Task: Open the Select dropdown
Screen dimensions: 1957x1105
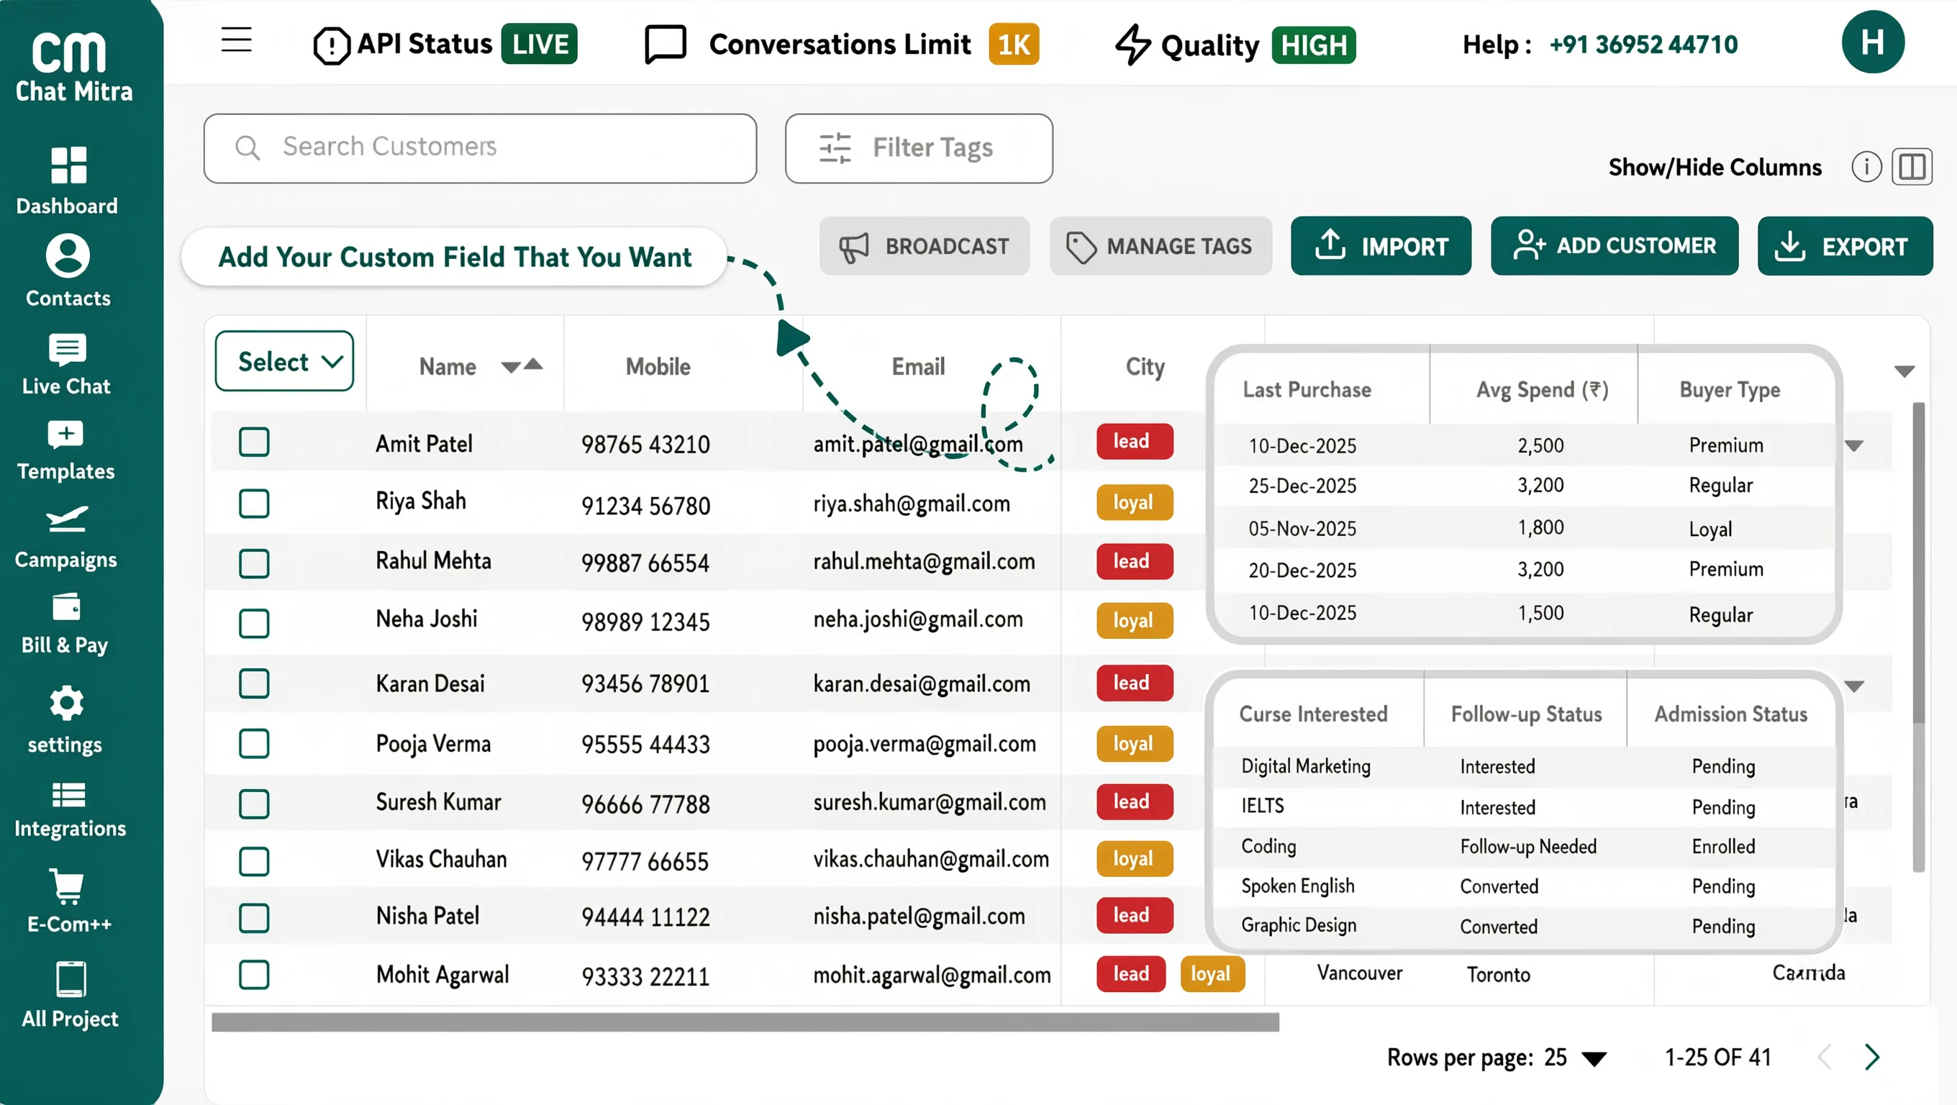Action: point(285,361)
